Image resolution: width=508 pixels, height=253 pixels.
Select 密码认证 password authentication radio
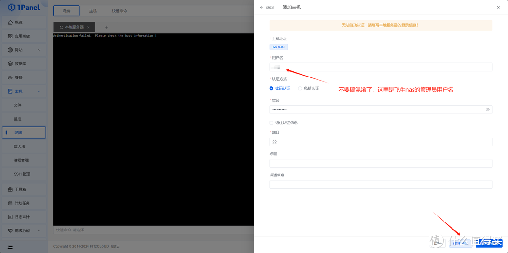pos(271,88)
